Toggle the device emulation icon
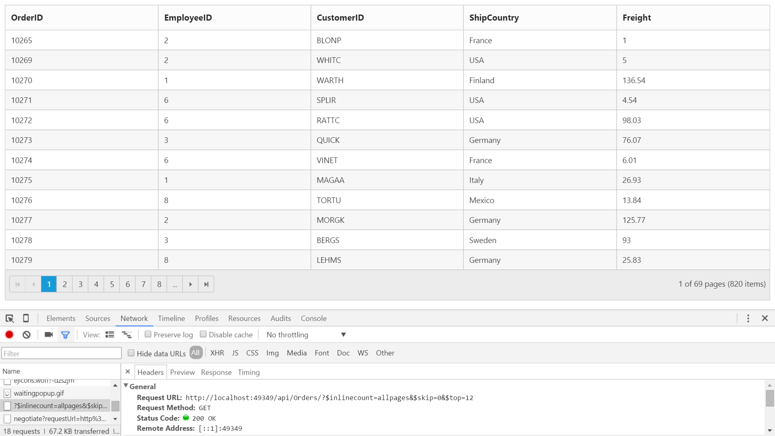Viewport: 775px width, 436px height. pyautogui.click(x=26, y=319)
